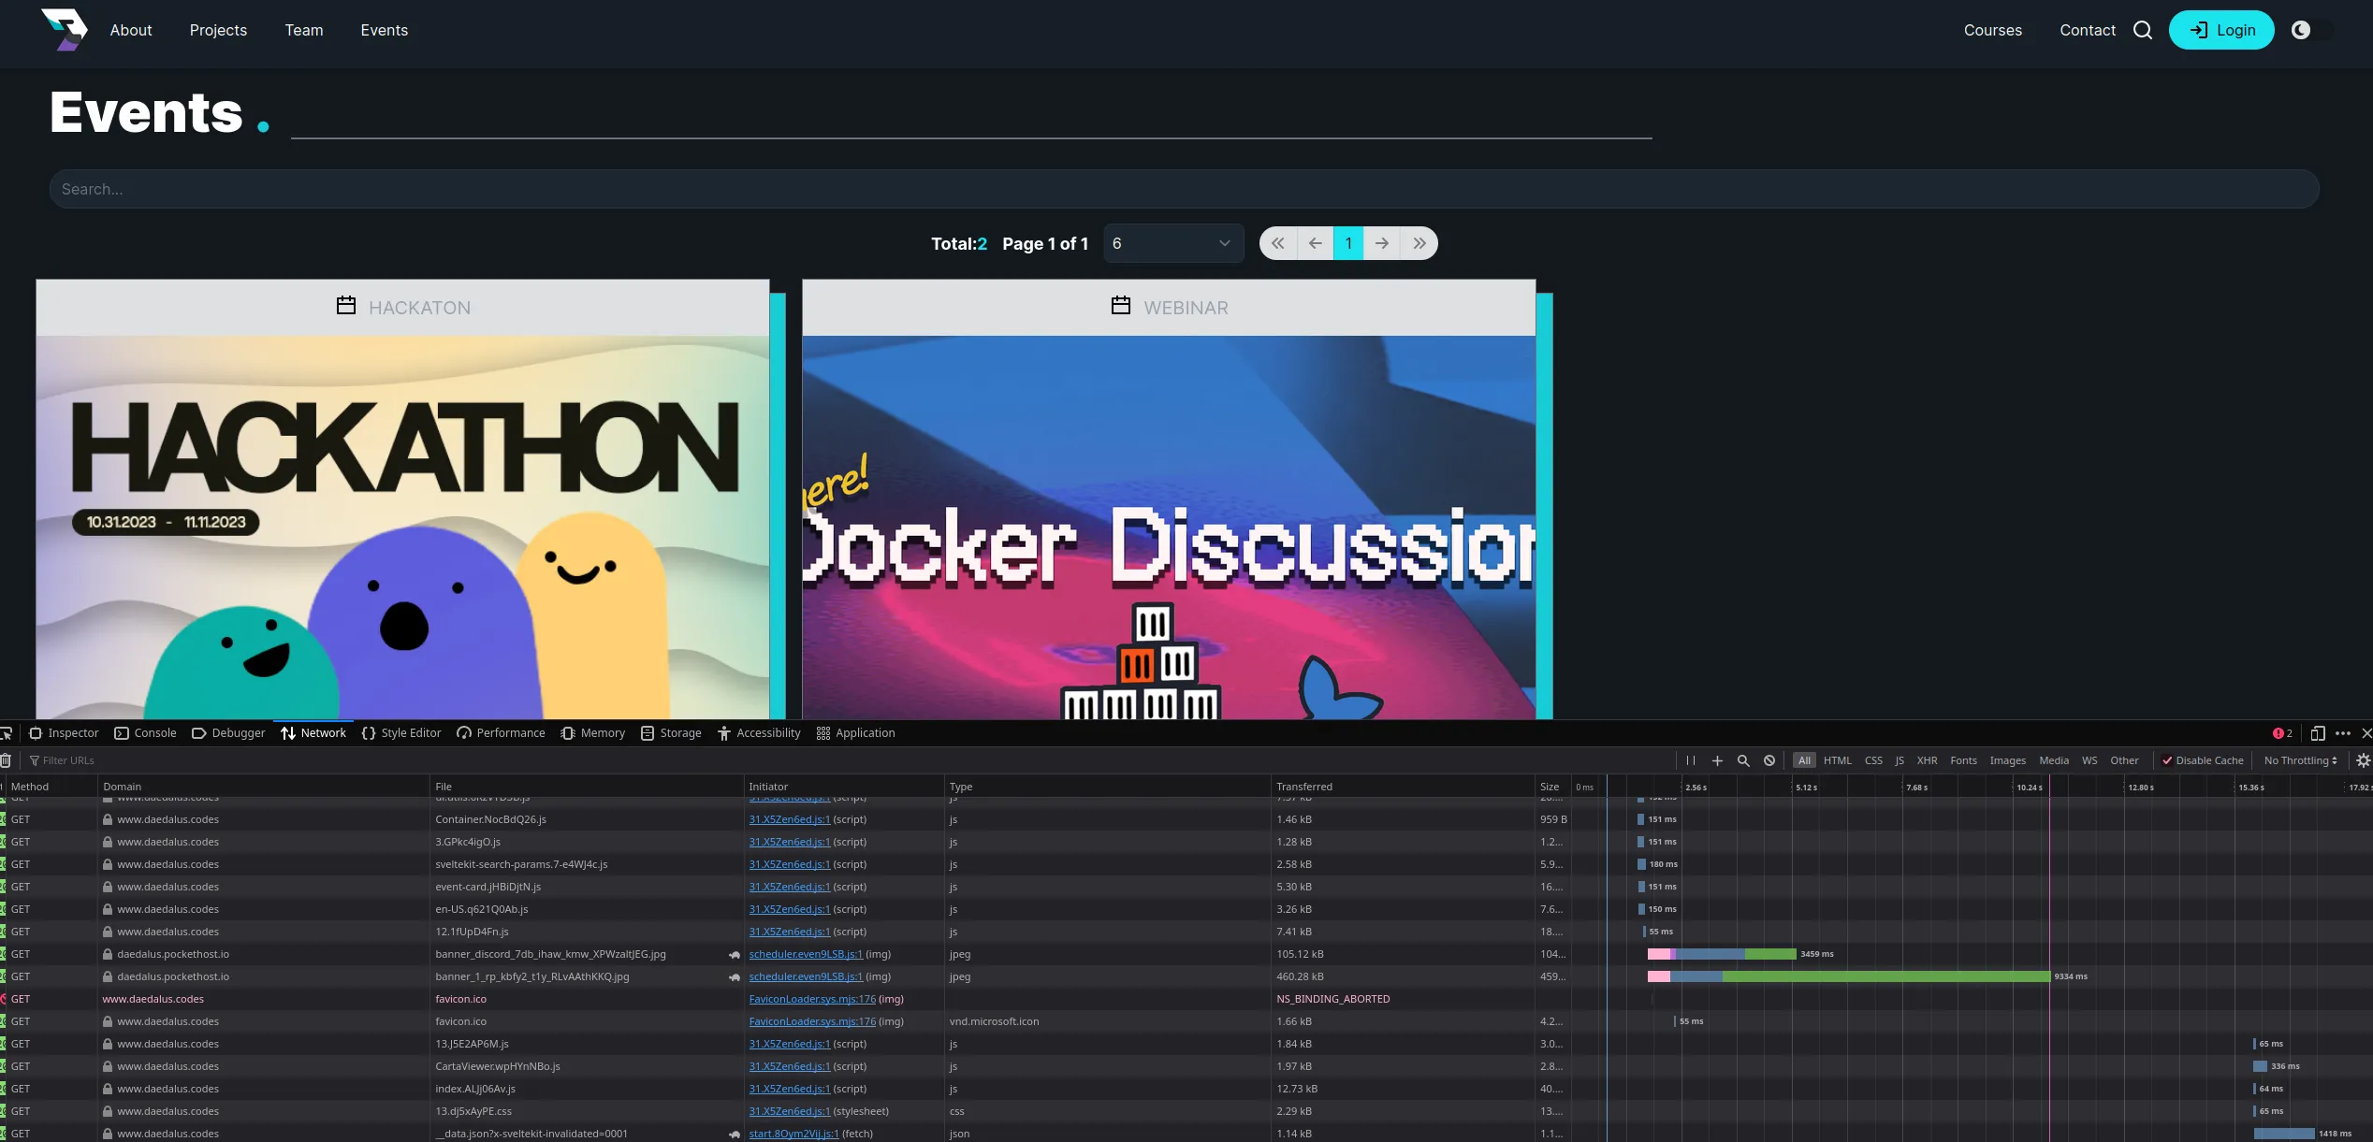Image resolution: width=2373 pixels, height=1142 pixels.
Task: Open network settings gear
Action: coord(2363,760)
